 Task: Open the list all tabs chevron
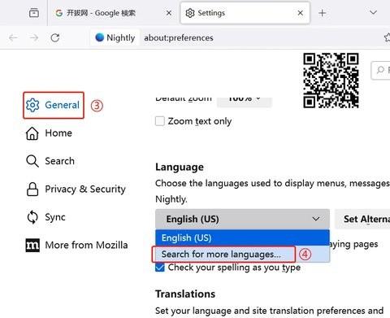click(x=373, y=12)
